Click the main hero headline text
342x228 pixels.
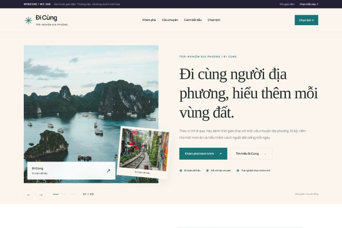(248, 93)
